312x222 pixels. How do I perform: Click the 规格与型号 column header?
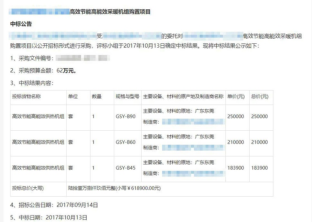point(127,96)
